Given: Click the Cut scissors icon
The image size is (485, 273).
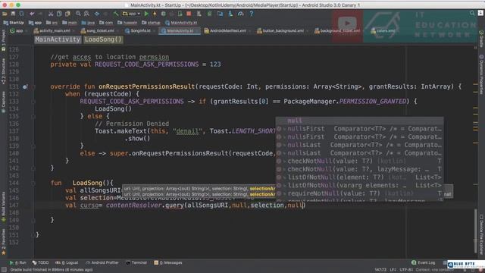Looking at the screenshot, I should (51, 14).
